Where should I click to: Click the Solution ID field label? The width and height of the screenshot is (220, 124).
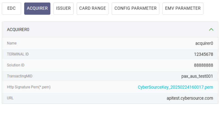(16, 65)
